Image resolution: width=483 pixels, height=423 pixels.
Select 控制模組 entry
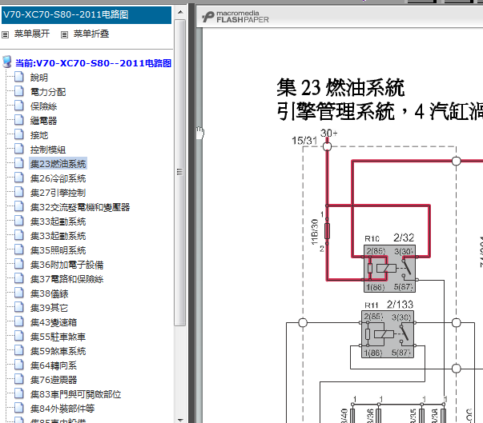48,150
